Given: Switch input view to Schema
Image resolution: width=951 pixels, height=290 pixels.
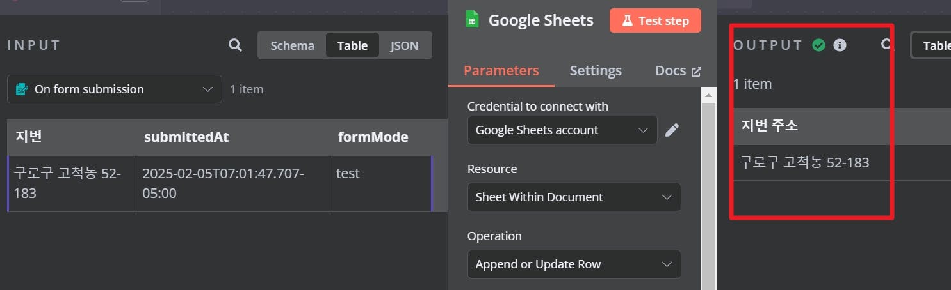Looking at the screenshot, I should tap(292, 45).
